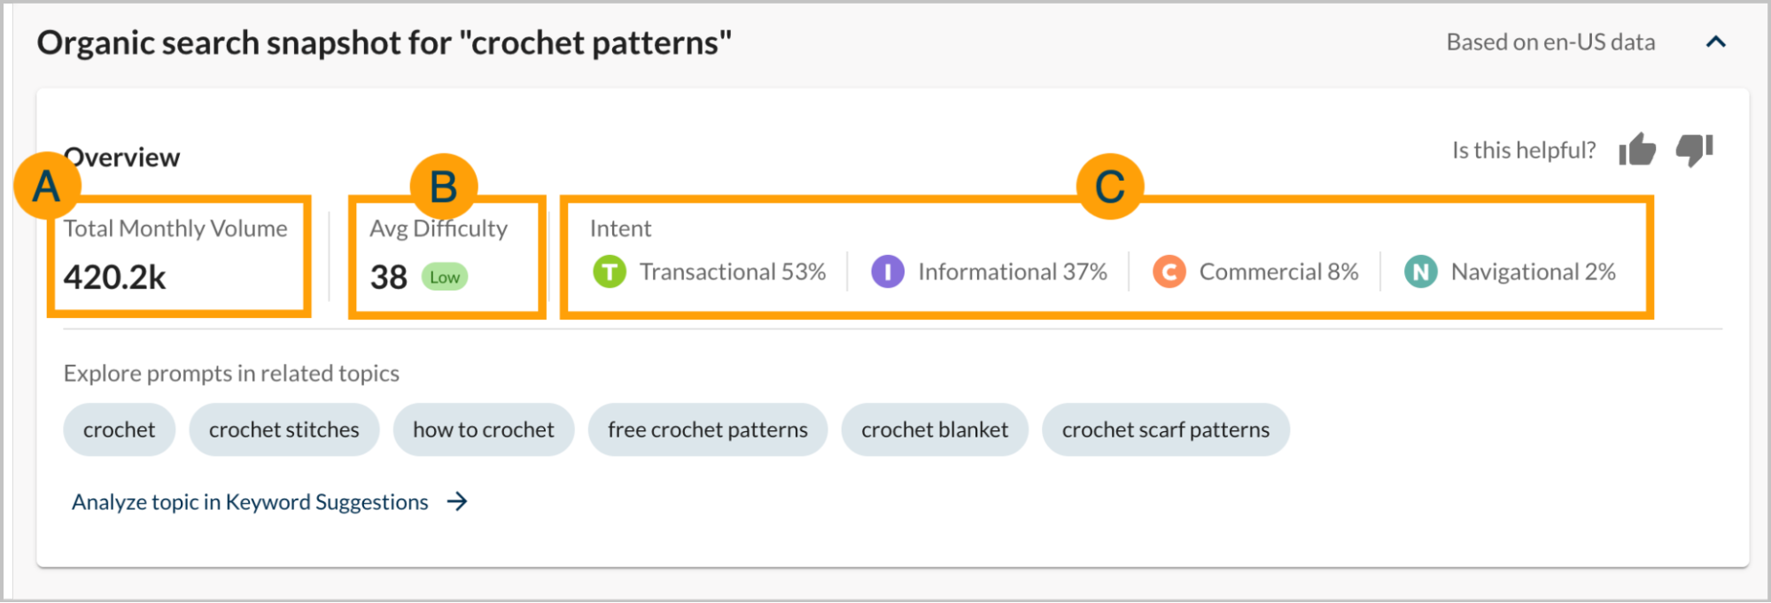Click the orange C annotation marker
This screenshot has width=1771, height=603.
pyautogui.click(x=1110, y=187)
